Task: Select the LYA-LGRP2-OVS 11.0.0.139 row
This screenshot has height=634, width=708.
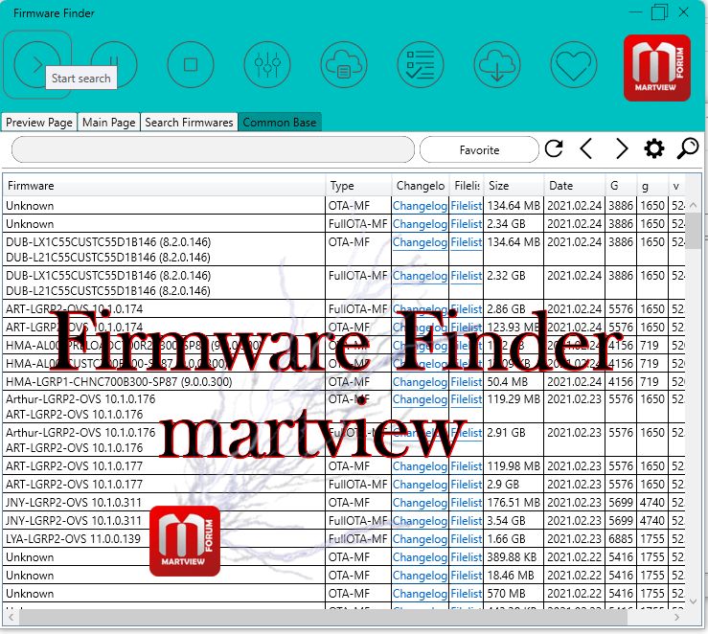Action: (x=344, y=539)
